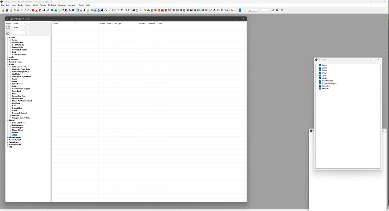The width and height of the screenshot is (389, 211).
Task: Uncheck Decals in the Show/Hide window
Action: (320, 68)
